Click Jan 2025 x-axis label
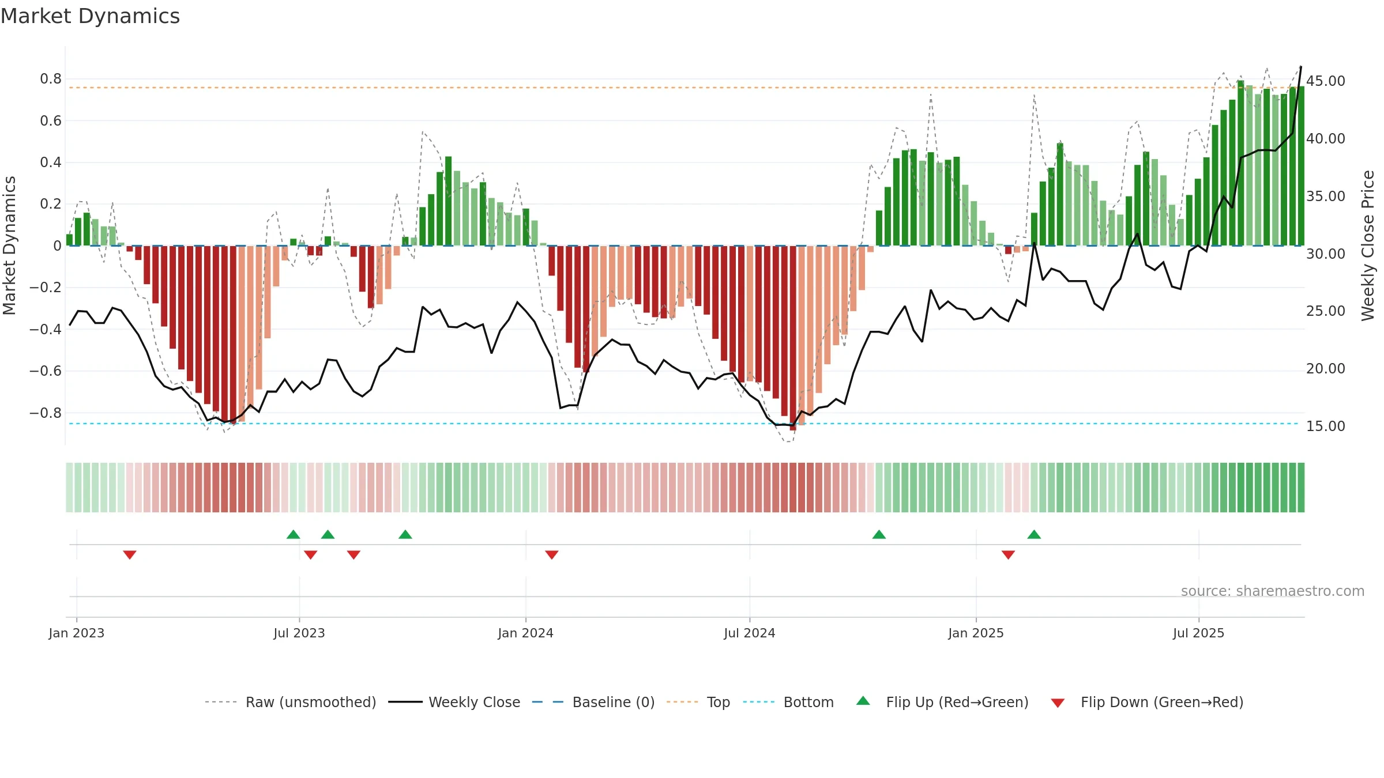 (976, 633)
